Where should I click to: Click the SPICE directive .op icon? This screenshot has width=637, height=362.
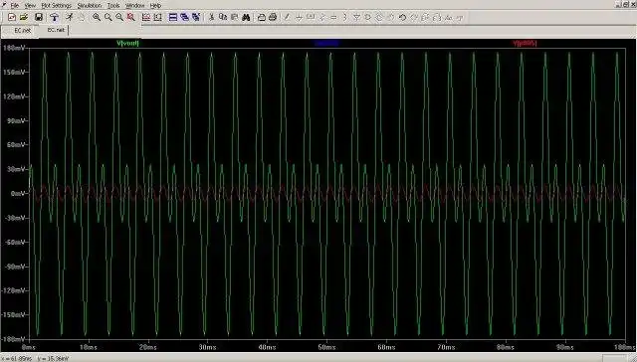[x=460, y=17]
